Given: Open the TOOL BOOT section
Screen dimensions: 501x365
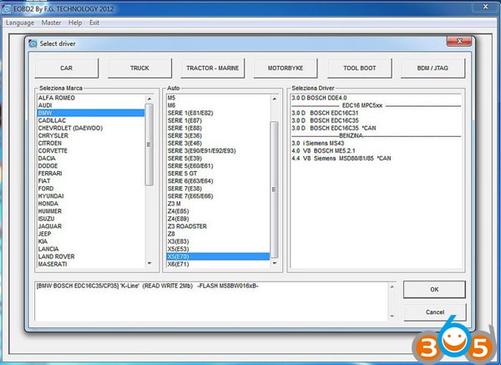Looking at the screenshot, I should 359,68.
